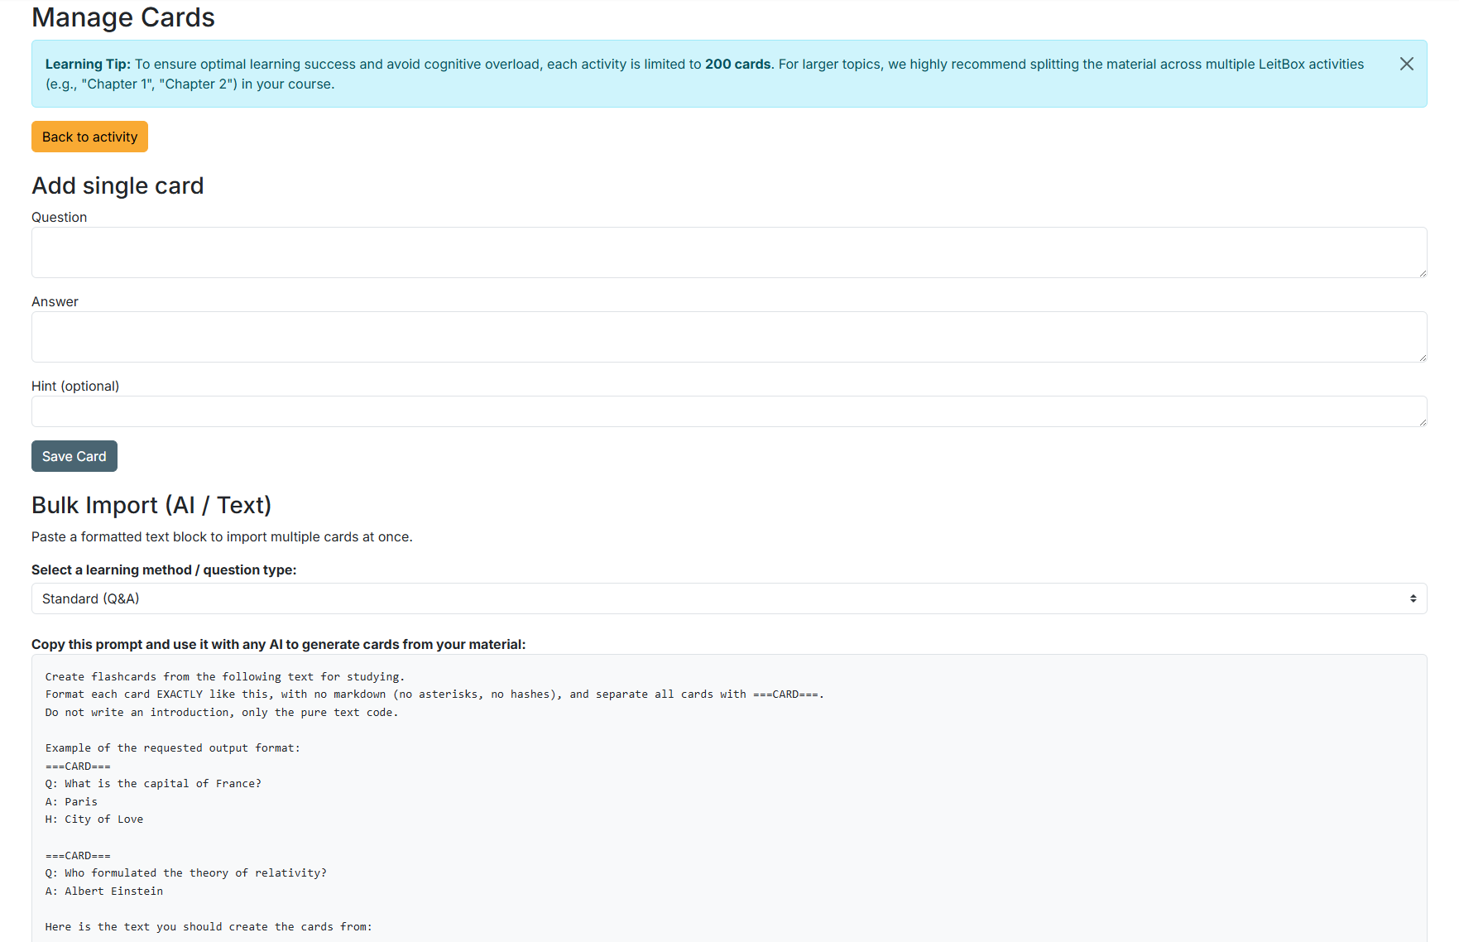Click the Bulk Import (AI / Text) heading

(151, 505)
